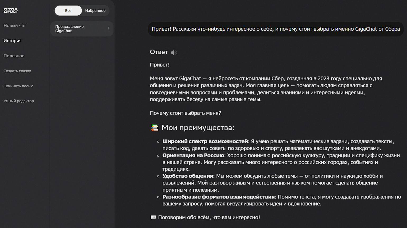
Task: Play the answer aloud with speaker icon
Action: 174,53
